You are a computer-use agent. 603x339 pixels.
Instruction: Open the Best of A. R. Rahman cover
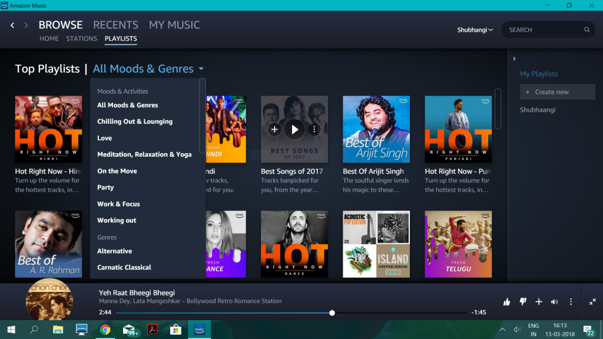pos(48,244)
